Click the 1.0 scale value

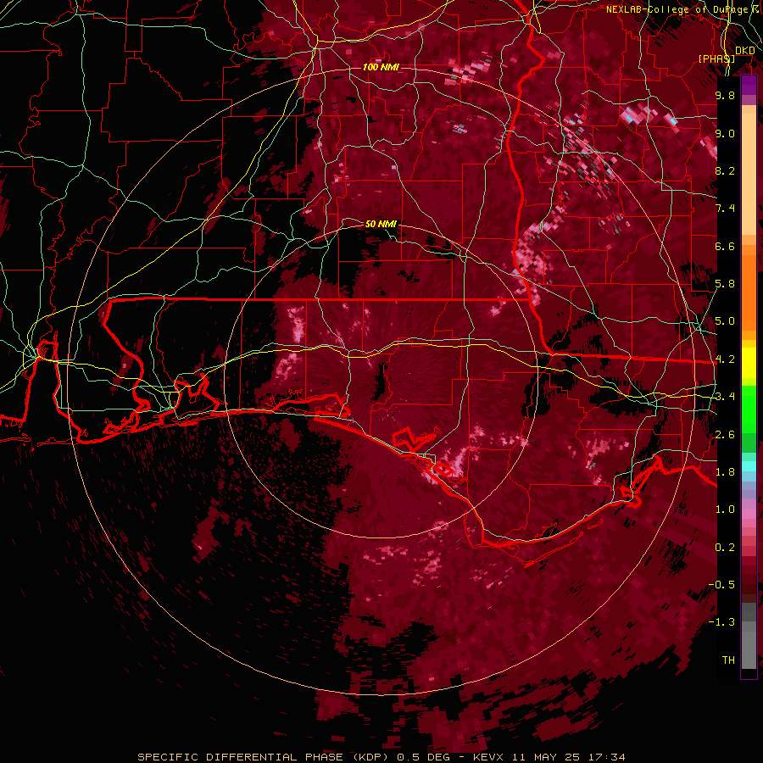(725, 510)
